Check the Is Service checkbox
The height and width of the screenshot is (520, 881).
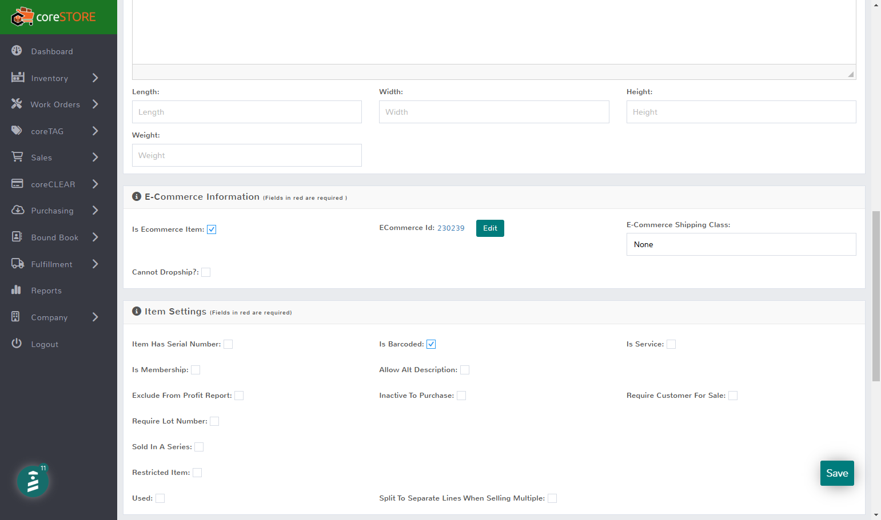tap(671, 344)
